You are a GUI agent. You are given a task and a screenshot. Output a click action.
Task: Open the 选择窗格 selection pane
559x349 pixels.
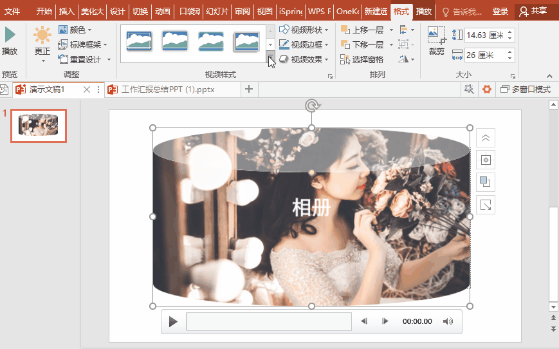362,60
